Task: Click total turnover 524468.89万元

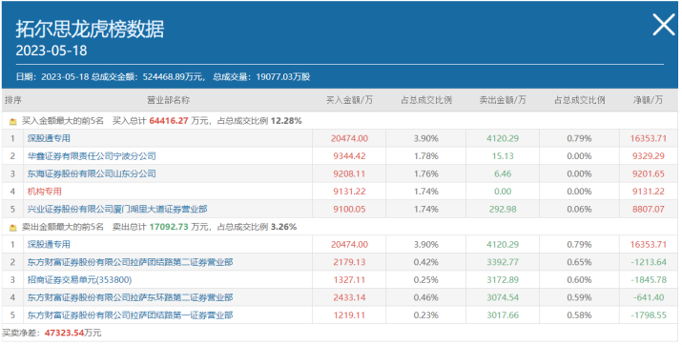Action: [173, 77]
